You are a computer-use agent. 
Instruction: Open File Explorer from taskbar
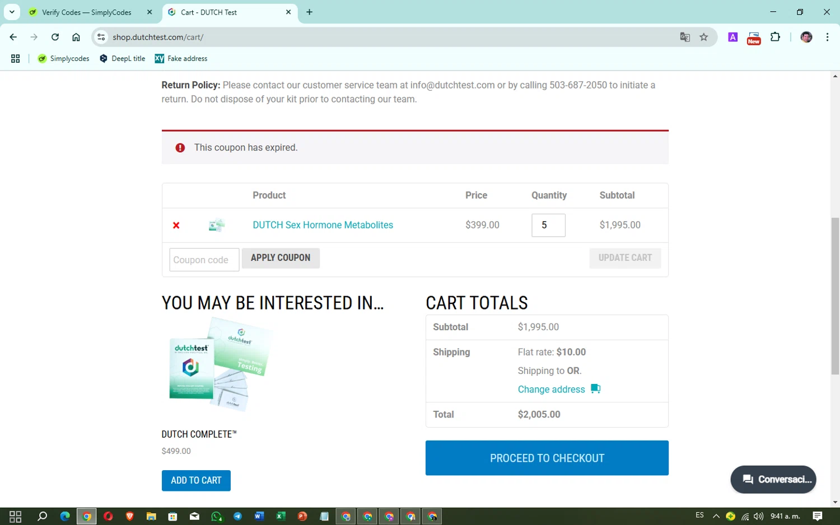click(151, 516)
